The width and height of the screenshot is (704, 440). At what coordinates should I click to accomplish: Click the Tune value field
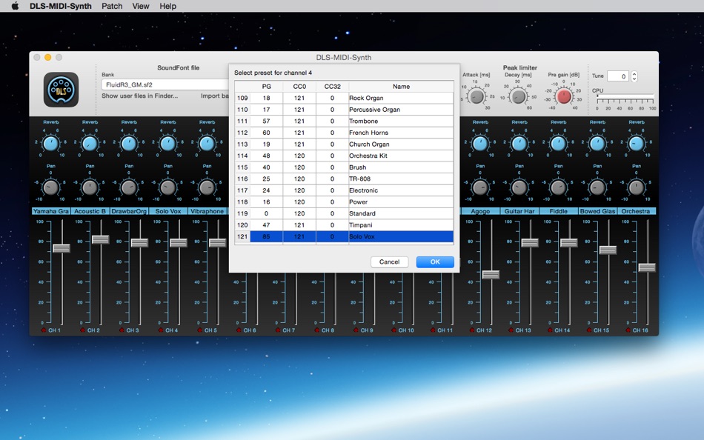(x=618, y=76)
